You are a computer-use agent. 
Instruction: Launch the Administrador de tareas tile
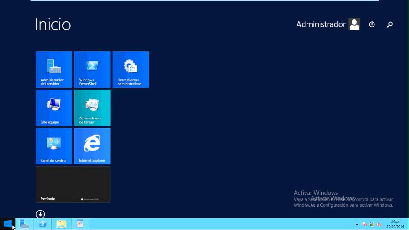pyautogui.click(x=92, y=108)
